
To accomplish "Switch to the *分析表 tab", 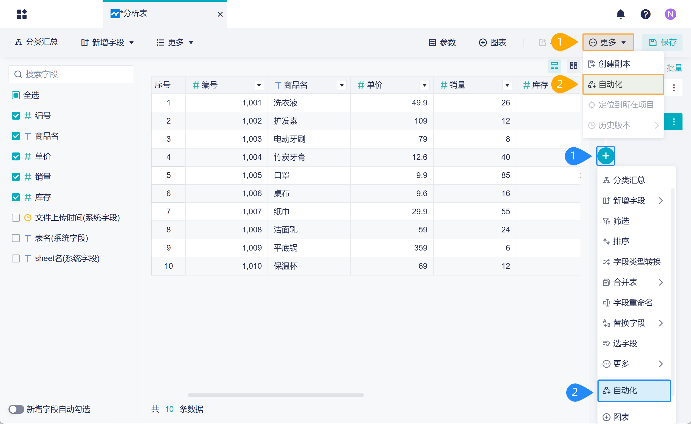I will 164,14.
